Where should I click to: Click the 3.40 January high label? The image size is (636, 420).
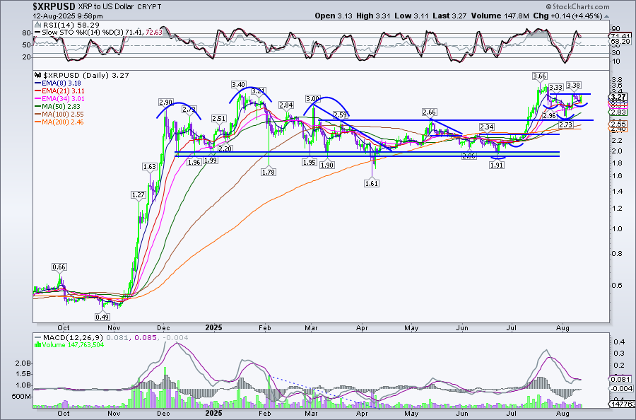pyautogui.click(x=238, y=84)
